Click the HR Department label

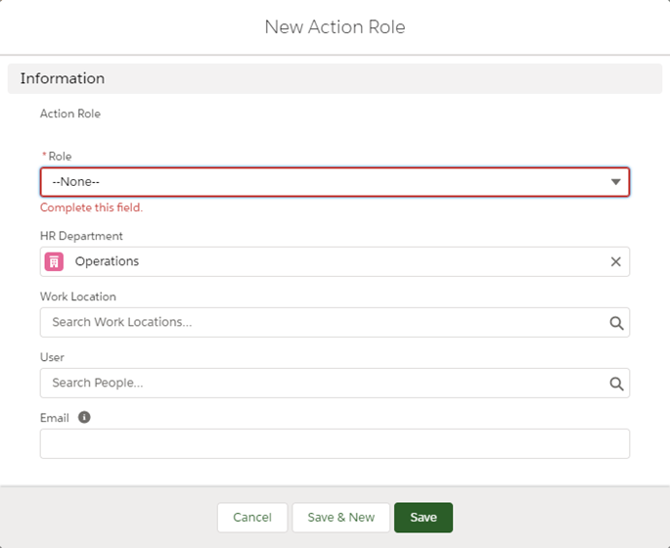(81, 236)
